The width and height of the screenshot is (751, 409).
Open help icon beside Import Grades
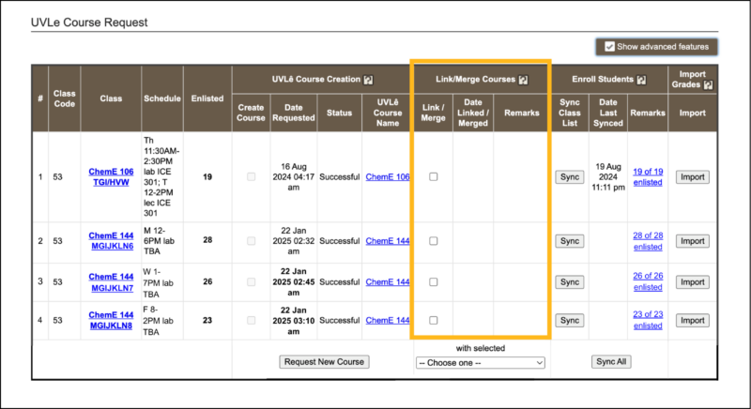708,85
